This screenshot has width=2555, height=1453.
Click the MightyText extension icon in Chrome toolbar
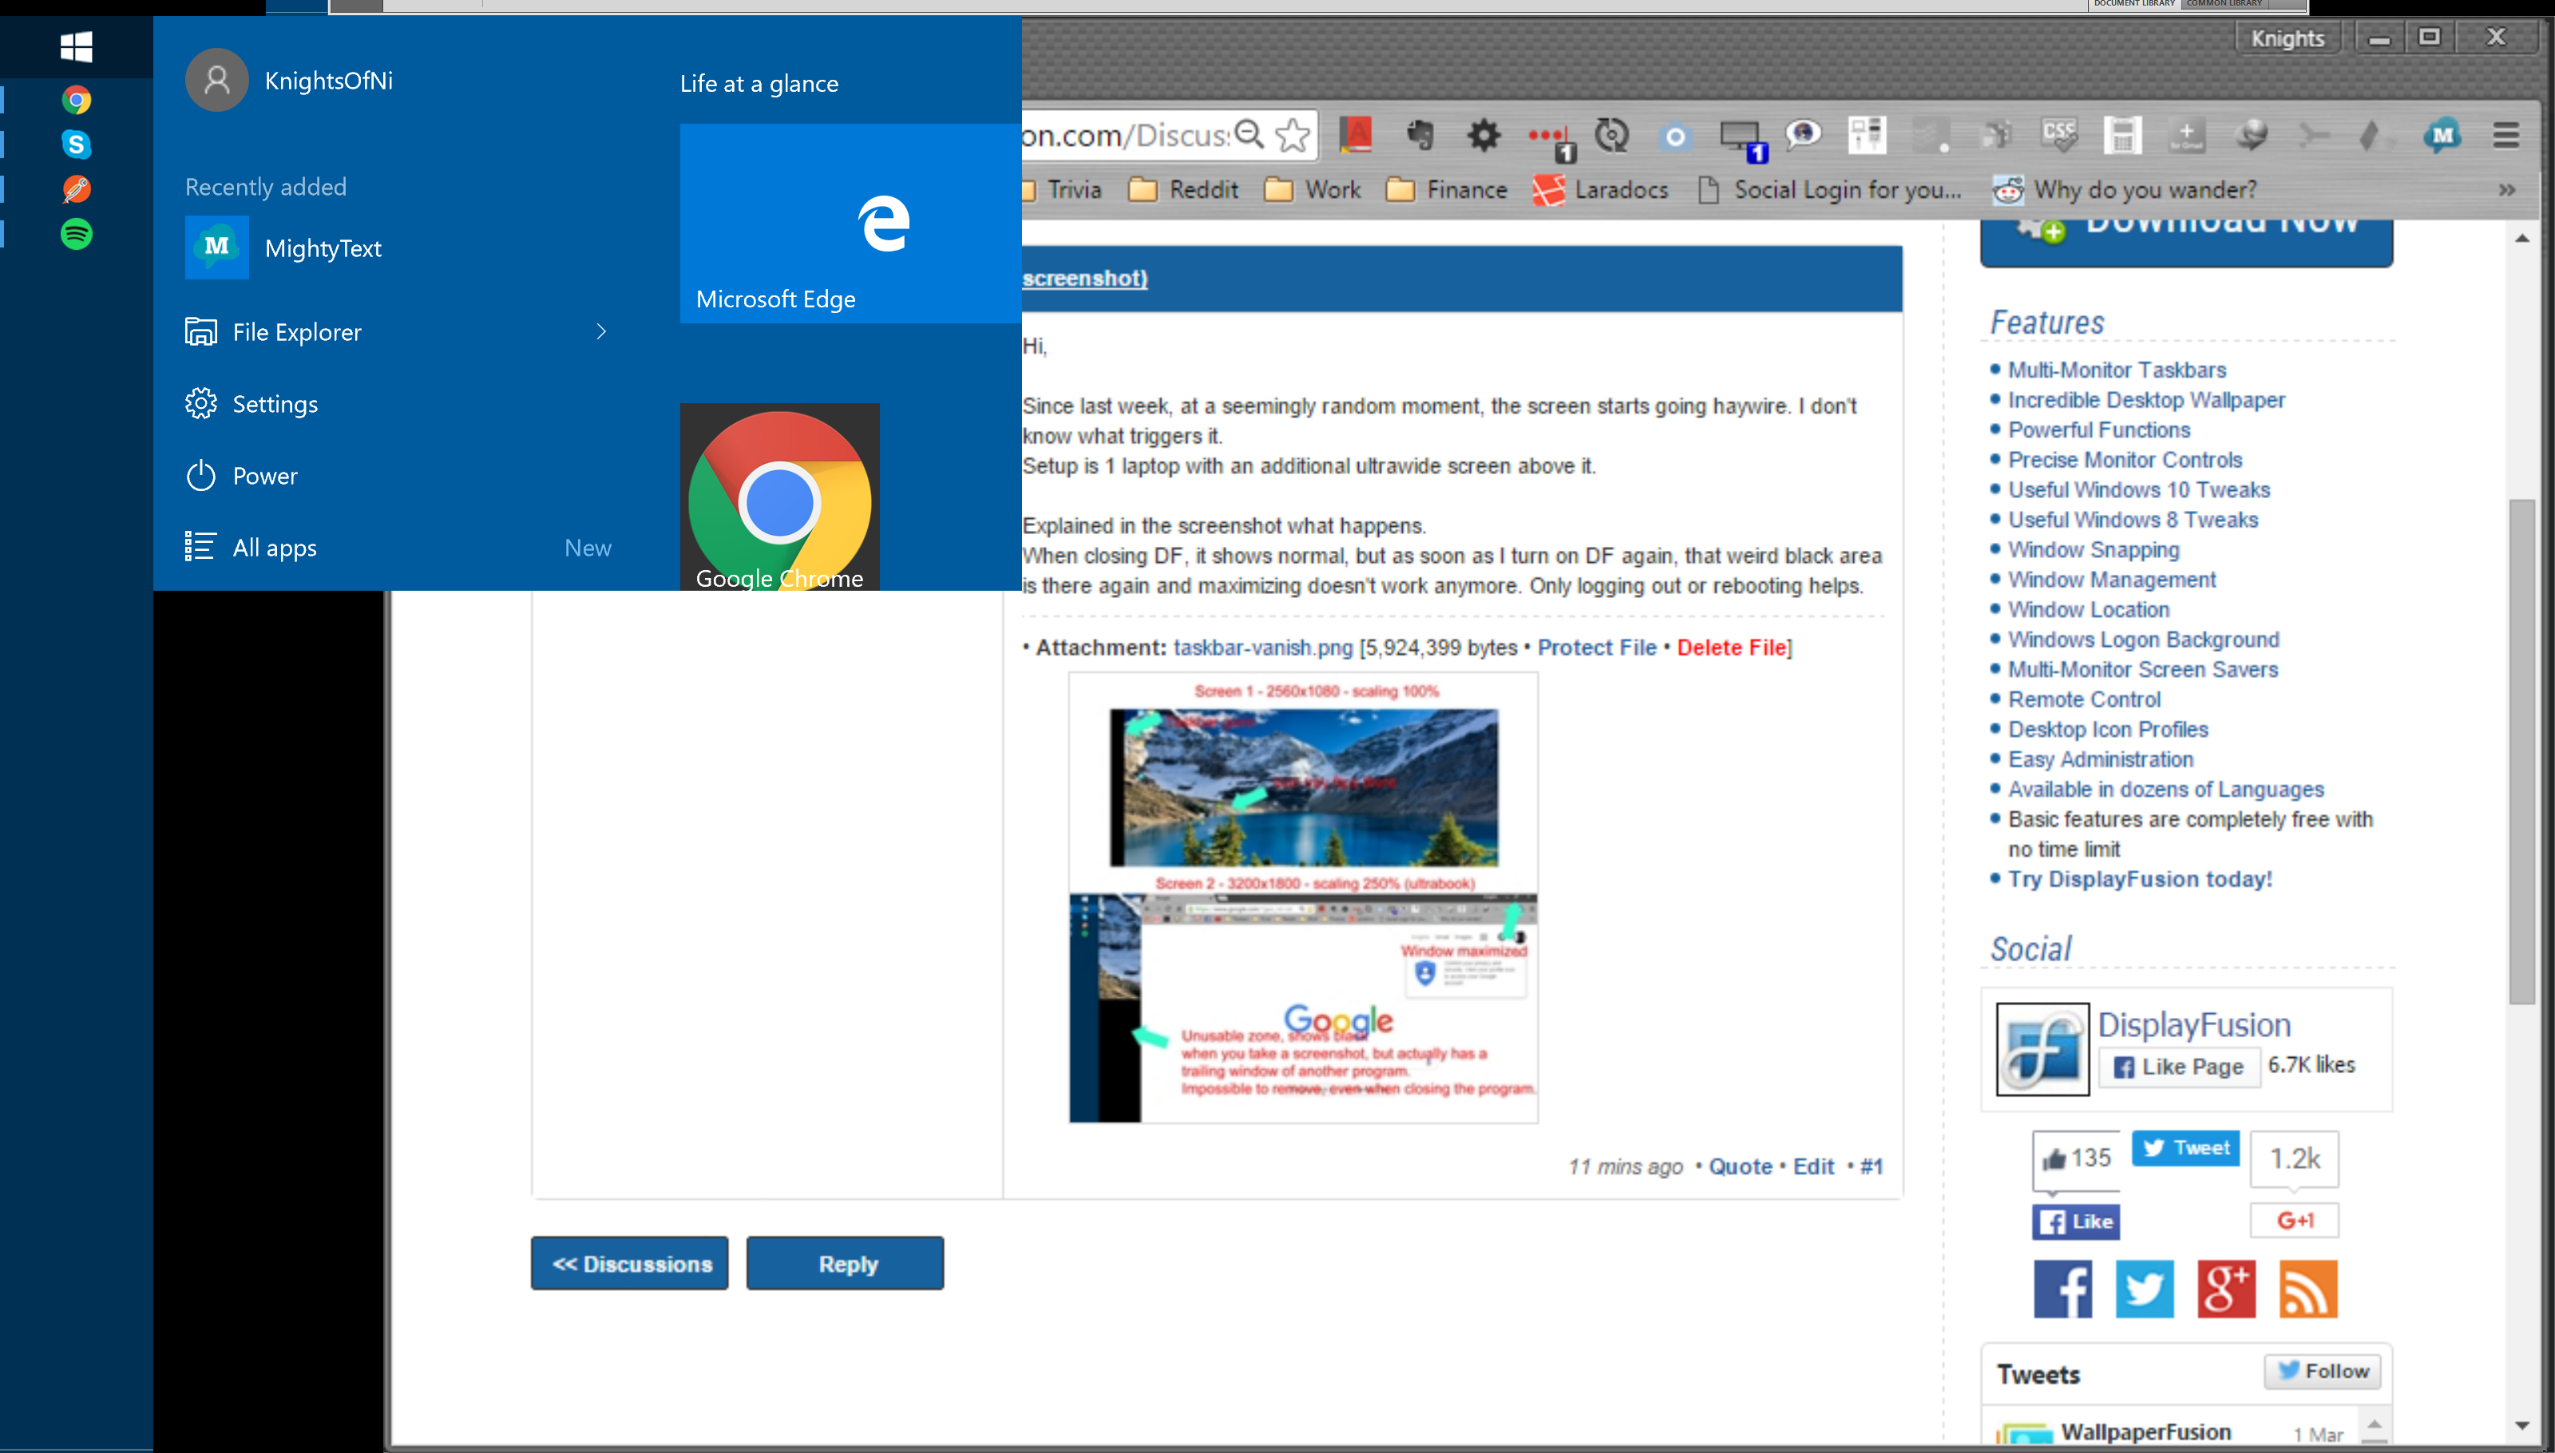[x=2442, y=135]
